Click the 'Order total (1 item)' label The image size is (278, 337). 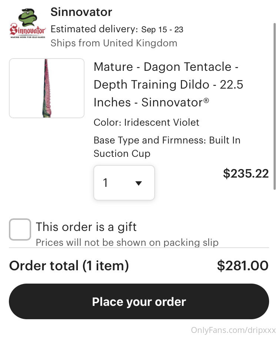(69, 266)
